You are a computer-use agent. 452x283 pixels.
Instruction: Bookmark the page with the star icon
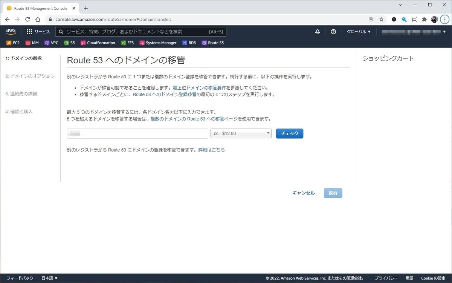coord(381,19)
